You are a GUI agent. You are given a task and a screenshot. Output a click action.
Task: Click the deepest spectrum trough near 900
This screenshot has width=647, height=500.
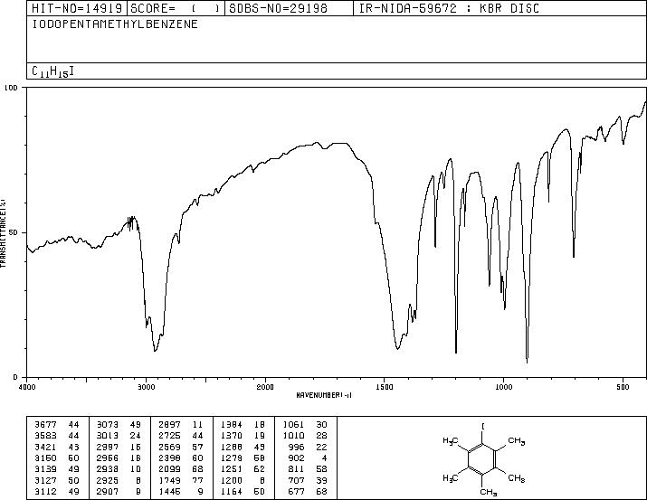point(527,361)
